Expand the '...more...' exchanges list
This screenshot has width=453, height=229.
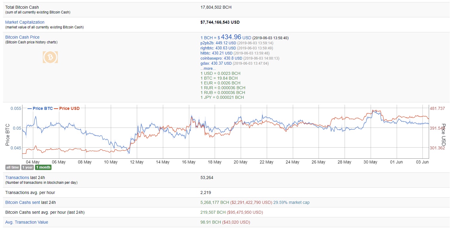(208, 69)
